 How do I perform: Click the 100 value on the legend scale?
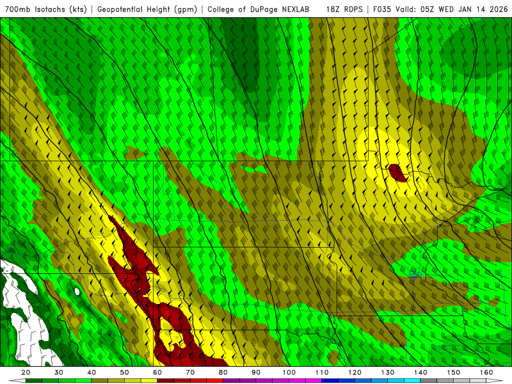pyautogui.click(x=289, y=372)
